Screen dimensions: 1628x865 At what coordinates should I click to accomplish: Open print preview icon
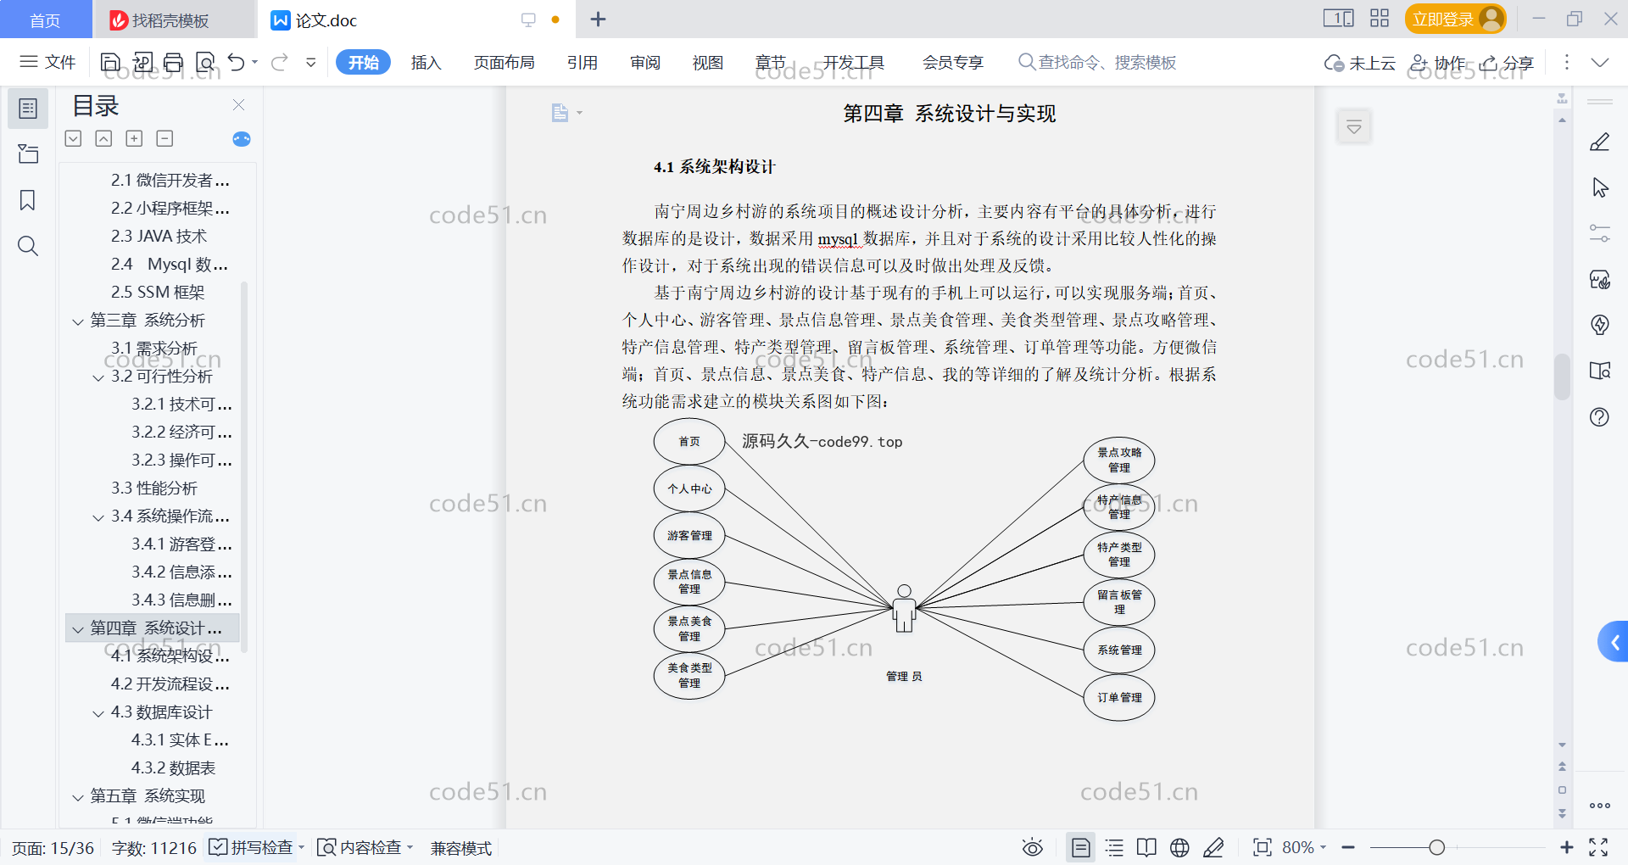[205, 62]
